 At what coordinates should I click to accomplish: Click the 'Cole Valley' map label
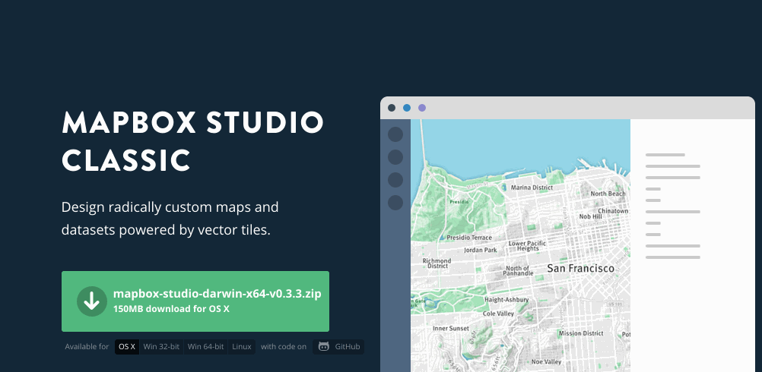[x=498, y=314]
